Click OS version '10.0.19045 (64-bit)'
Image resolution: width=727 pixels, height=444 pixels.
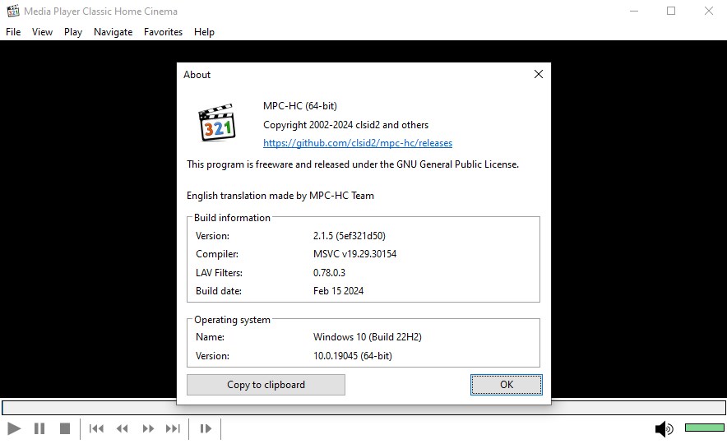click(352, 356)
